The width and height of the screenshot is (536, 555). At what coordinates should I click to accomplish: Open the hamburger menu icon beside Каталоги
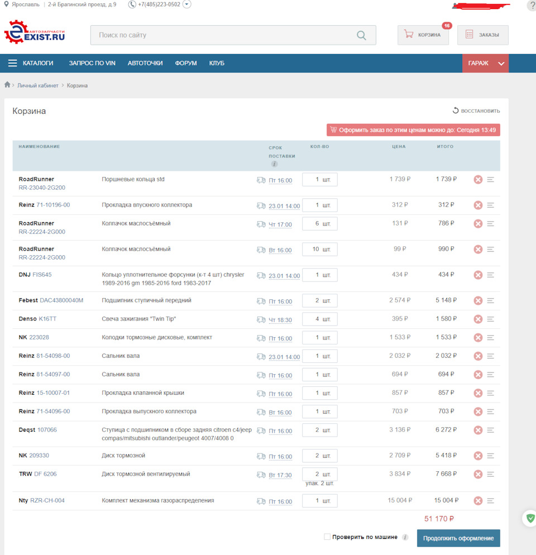tap(12, 63)
